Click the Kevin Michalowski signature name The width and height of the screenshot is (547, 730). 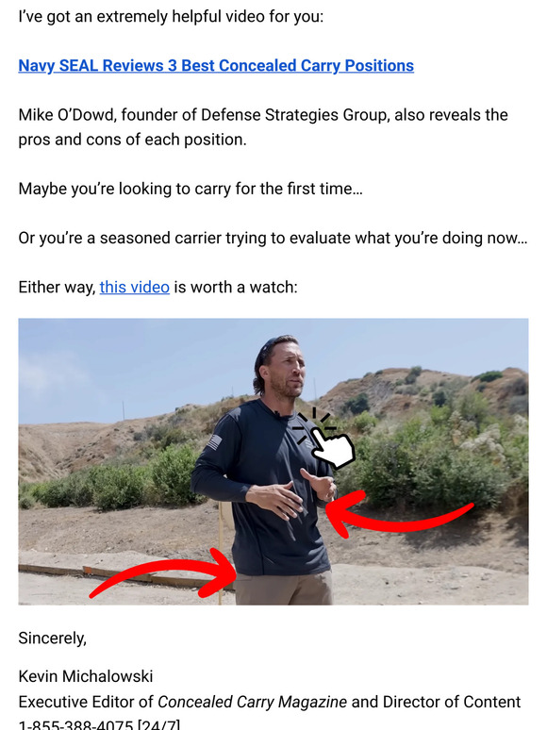coord(86,676)
